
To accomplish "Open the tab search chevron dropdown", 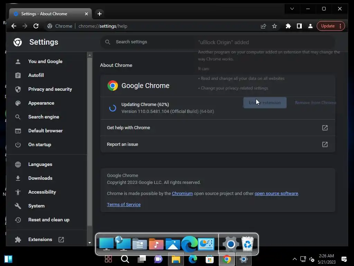I will click(x=292, y=9).
